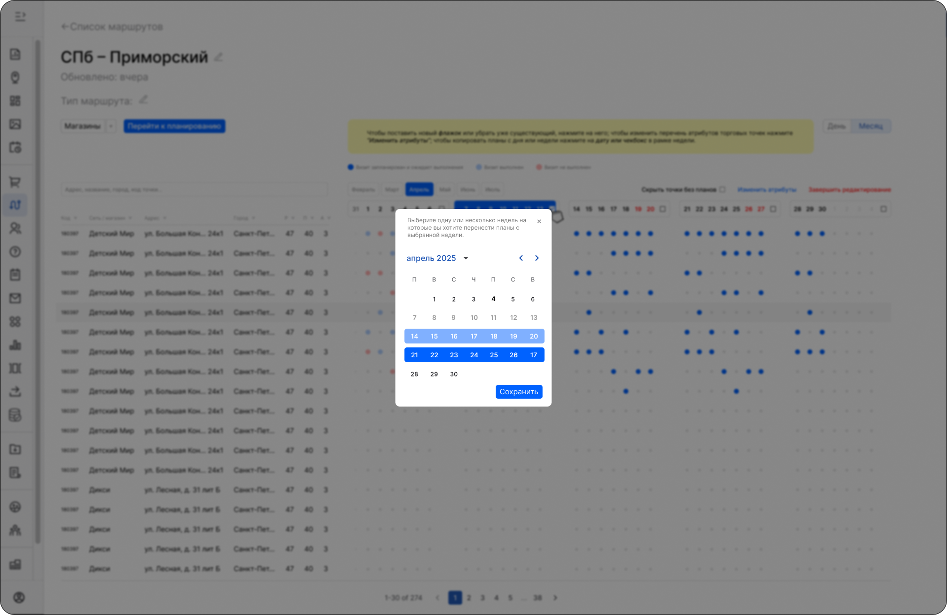Check the week 21–27 checkbox in header

773,209
